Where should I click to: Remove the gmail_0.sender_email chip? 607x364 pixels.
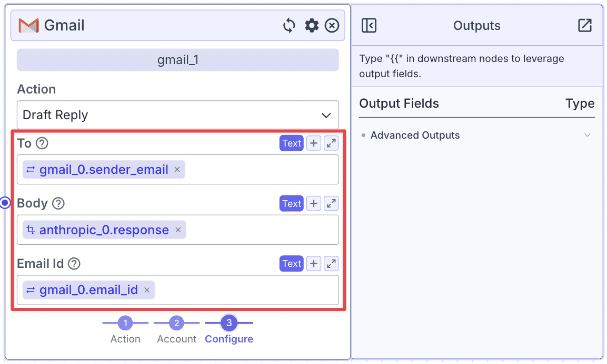177,170
